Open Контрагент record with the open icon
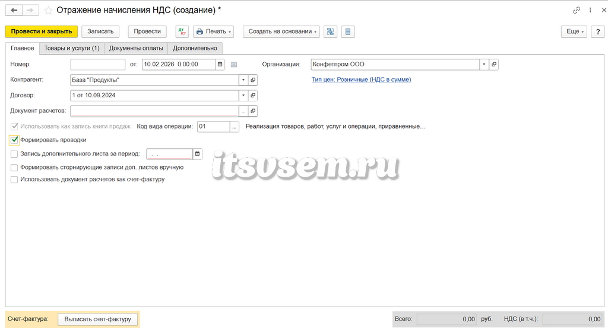Image resolution: width=608 pixels, height=329 pixels. (x=253, y=80)
